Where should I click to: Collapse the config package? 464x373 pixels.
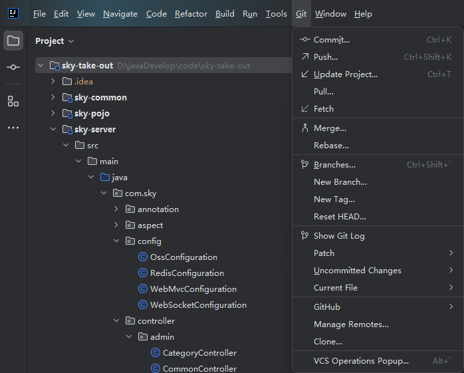116,241
